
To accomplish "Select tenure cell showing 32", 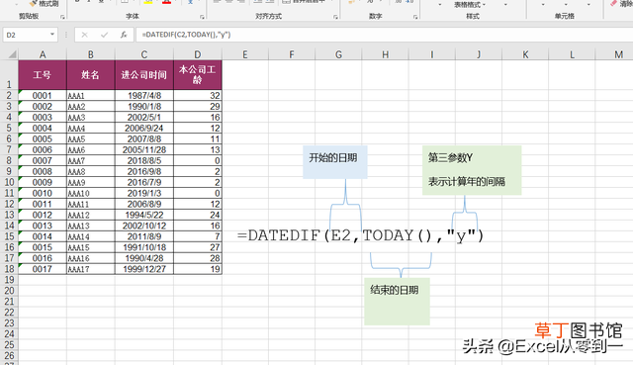I will pos(198,96).
